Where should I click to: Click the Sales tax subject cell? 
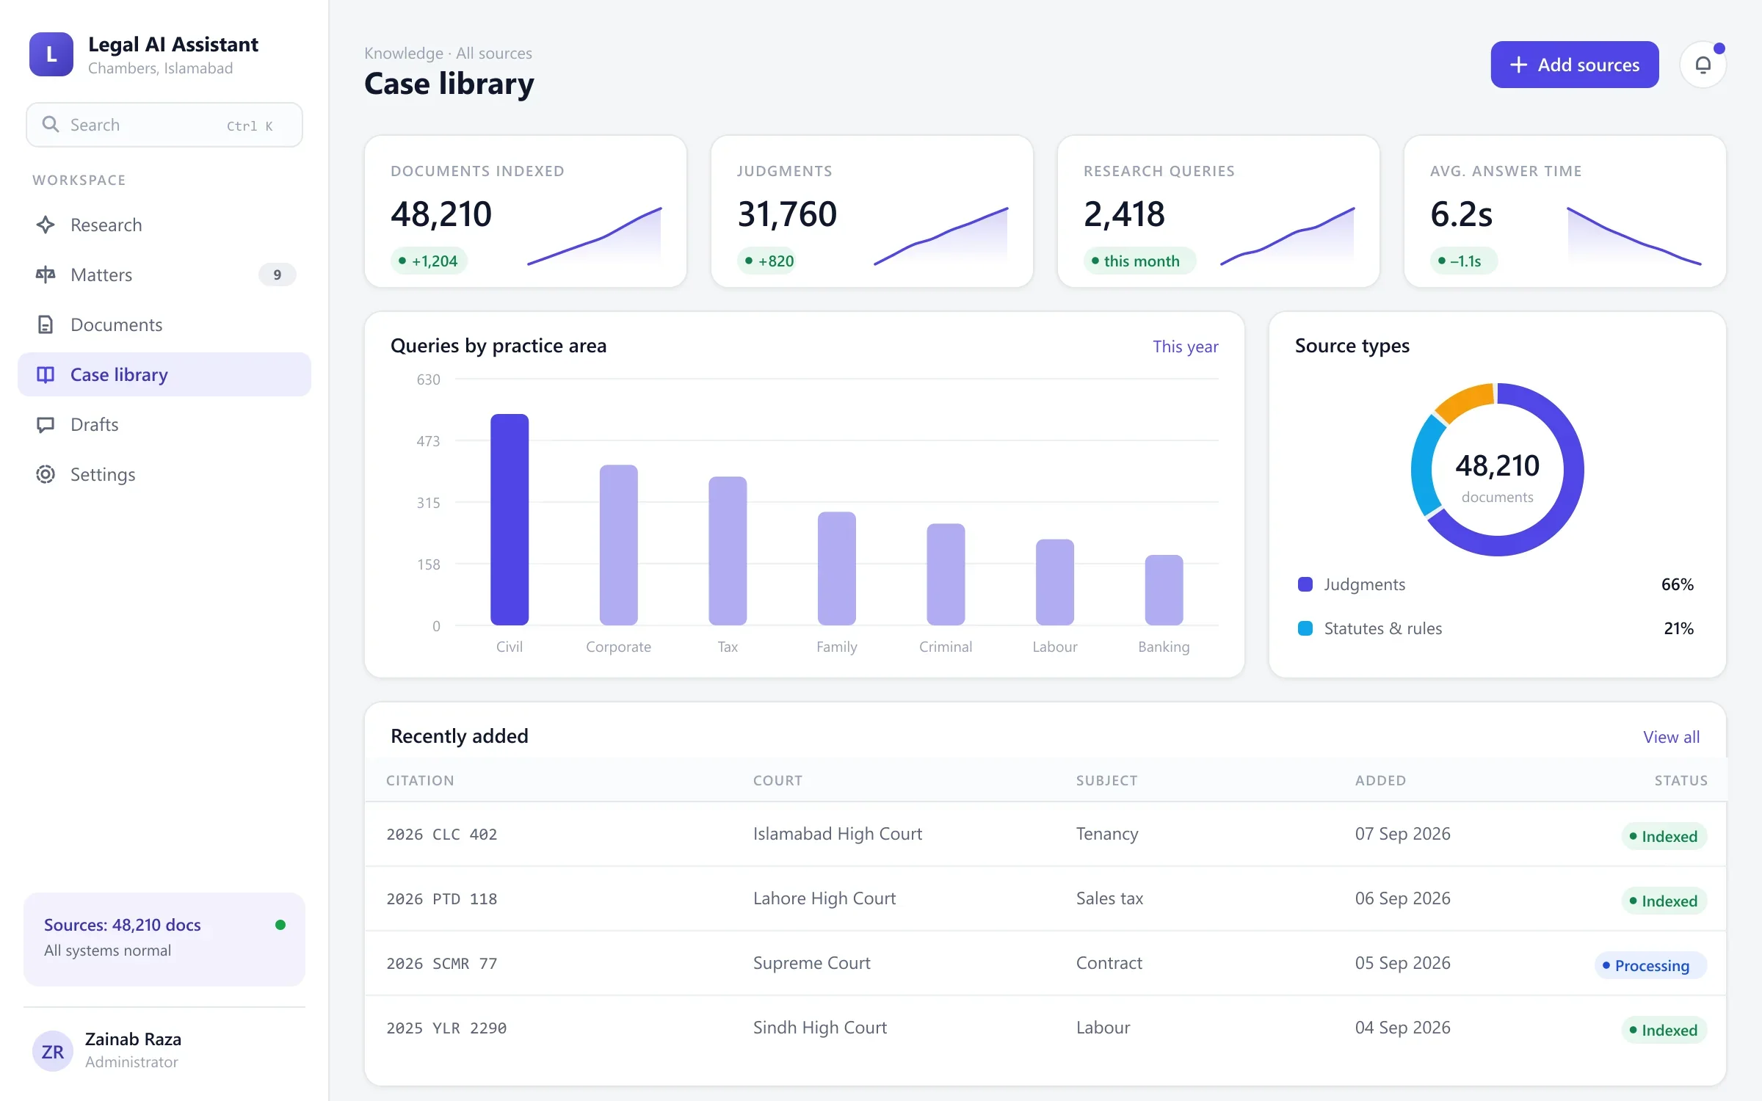(1109, 898)
